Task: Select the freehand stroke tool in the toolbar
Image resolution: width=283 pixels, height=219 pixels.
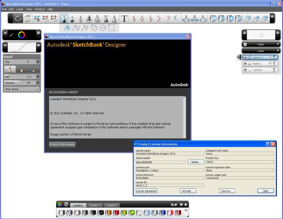Action: pyautogui.click(x=18, y=18)
